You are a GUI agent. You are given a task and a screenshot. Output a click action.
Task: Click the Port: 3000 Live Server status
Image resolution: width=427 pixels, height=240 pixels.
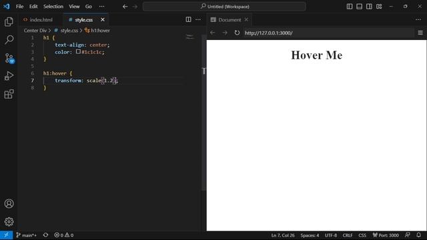[x=386, y=235]
